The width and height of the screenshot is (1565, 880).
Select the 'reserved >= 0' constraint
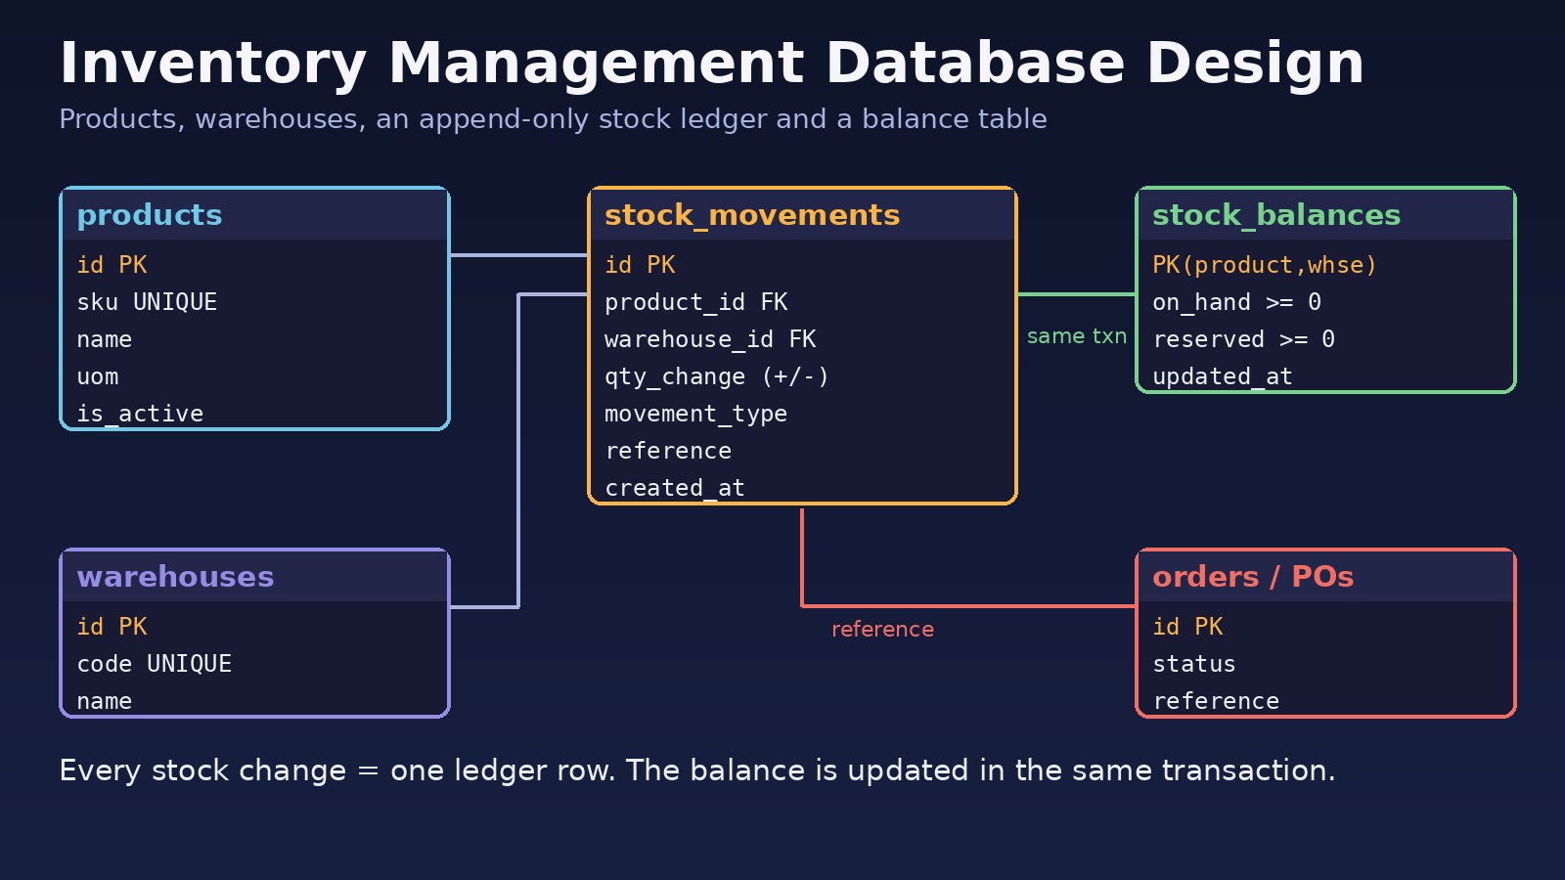coord(1243,339)
